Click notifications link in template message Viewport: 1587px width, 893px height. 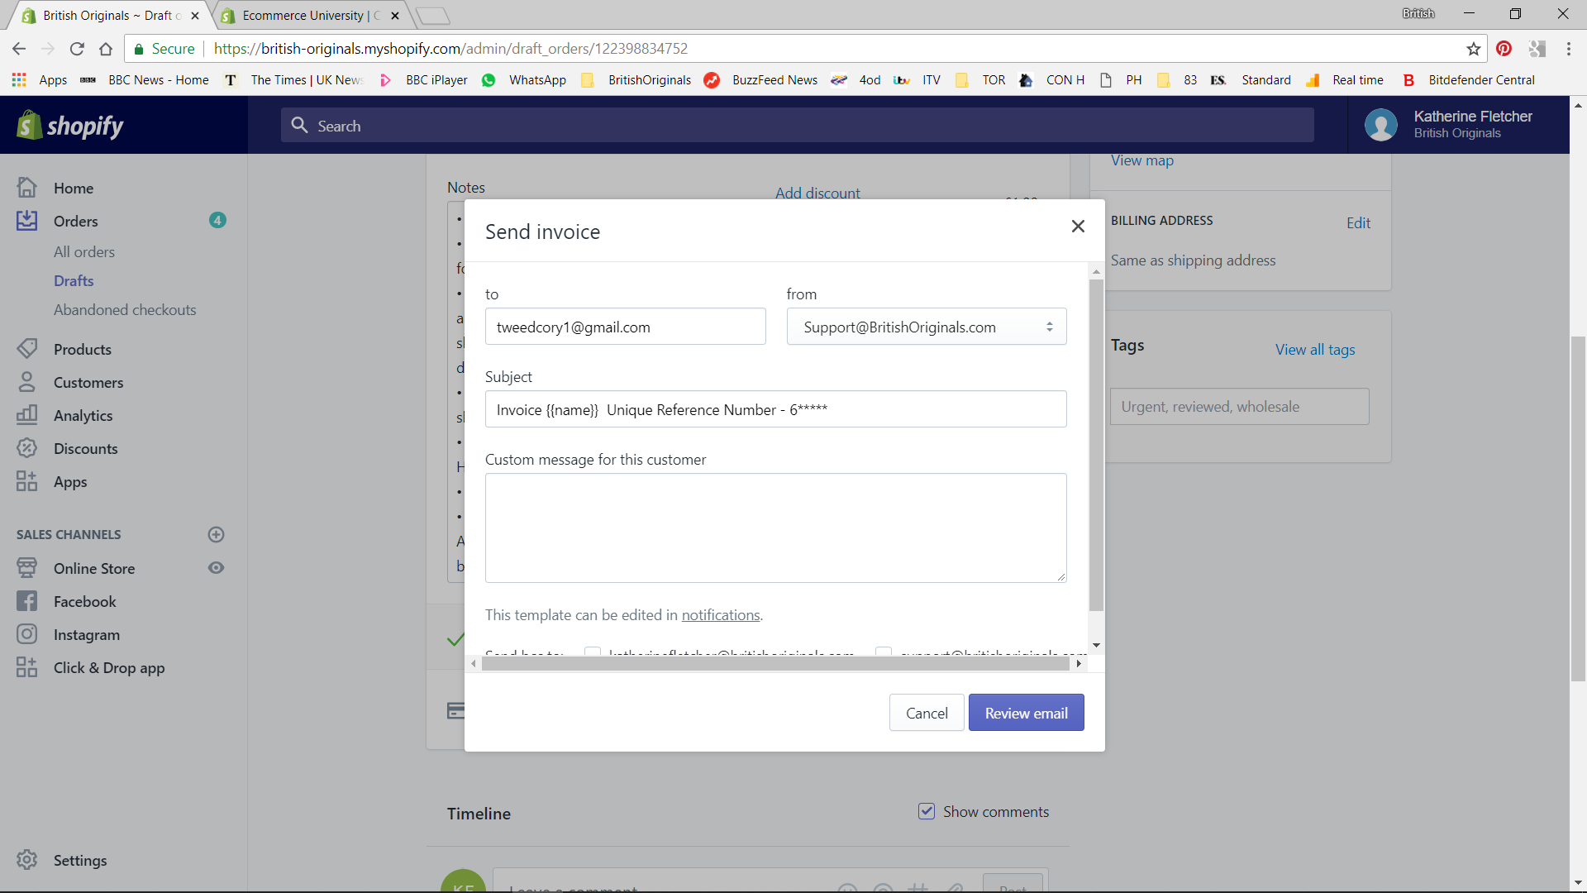pos(721,614)
